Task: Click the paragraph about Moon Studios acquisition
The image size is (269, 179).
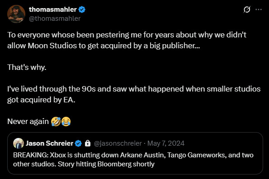Action: click(x=127, y=40)
